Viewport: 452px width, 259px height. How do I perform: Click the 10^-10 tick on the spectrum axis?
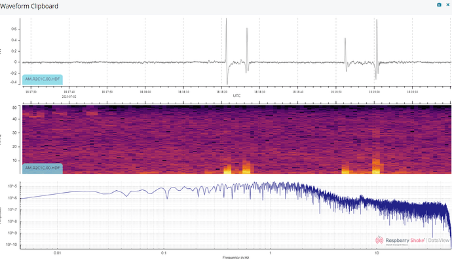pos(12,245)
